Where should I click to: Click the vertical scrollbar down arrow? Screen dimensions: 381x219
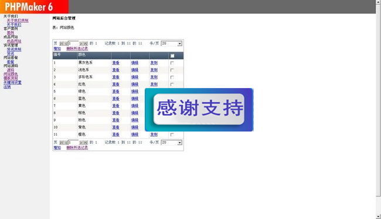click(x=378, y=216)
